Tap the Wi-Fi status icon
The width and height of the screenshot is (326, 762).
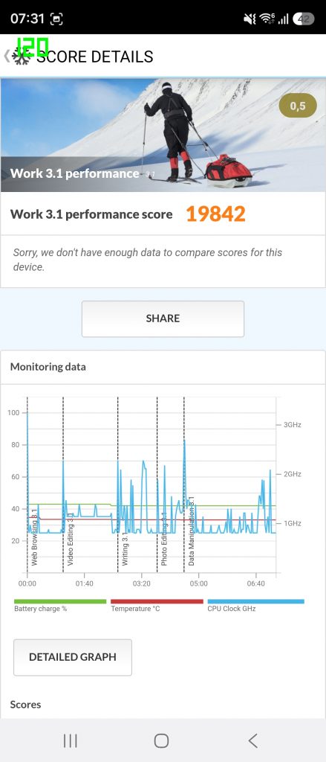(x=267, y=19)
